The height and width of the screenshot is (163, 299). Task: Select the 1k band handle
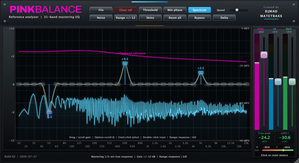pos(148,84)
